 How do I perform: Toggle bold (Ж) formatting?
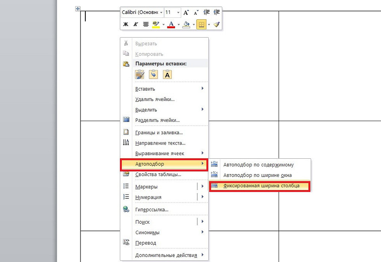click(x=126, y=25)
